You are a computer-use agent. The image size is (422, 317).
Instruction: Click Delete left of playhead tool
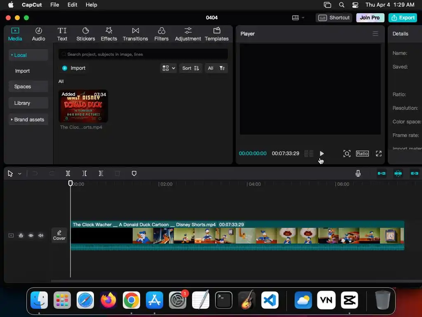(x=84, y=173)
